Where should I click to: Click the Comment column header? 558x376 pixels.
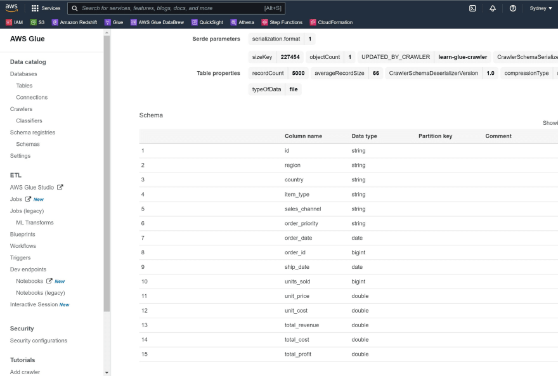coord(498,136)
